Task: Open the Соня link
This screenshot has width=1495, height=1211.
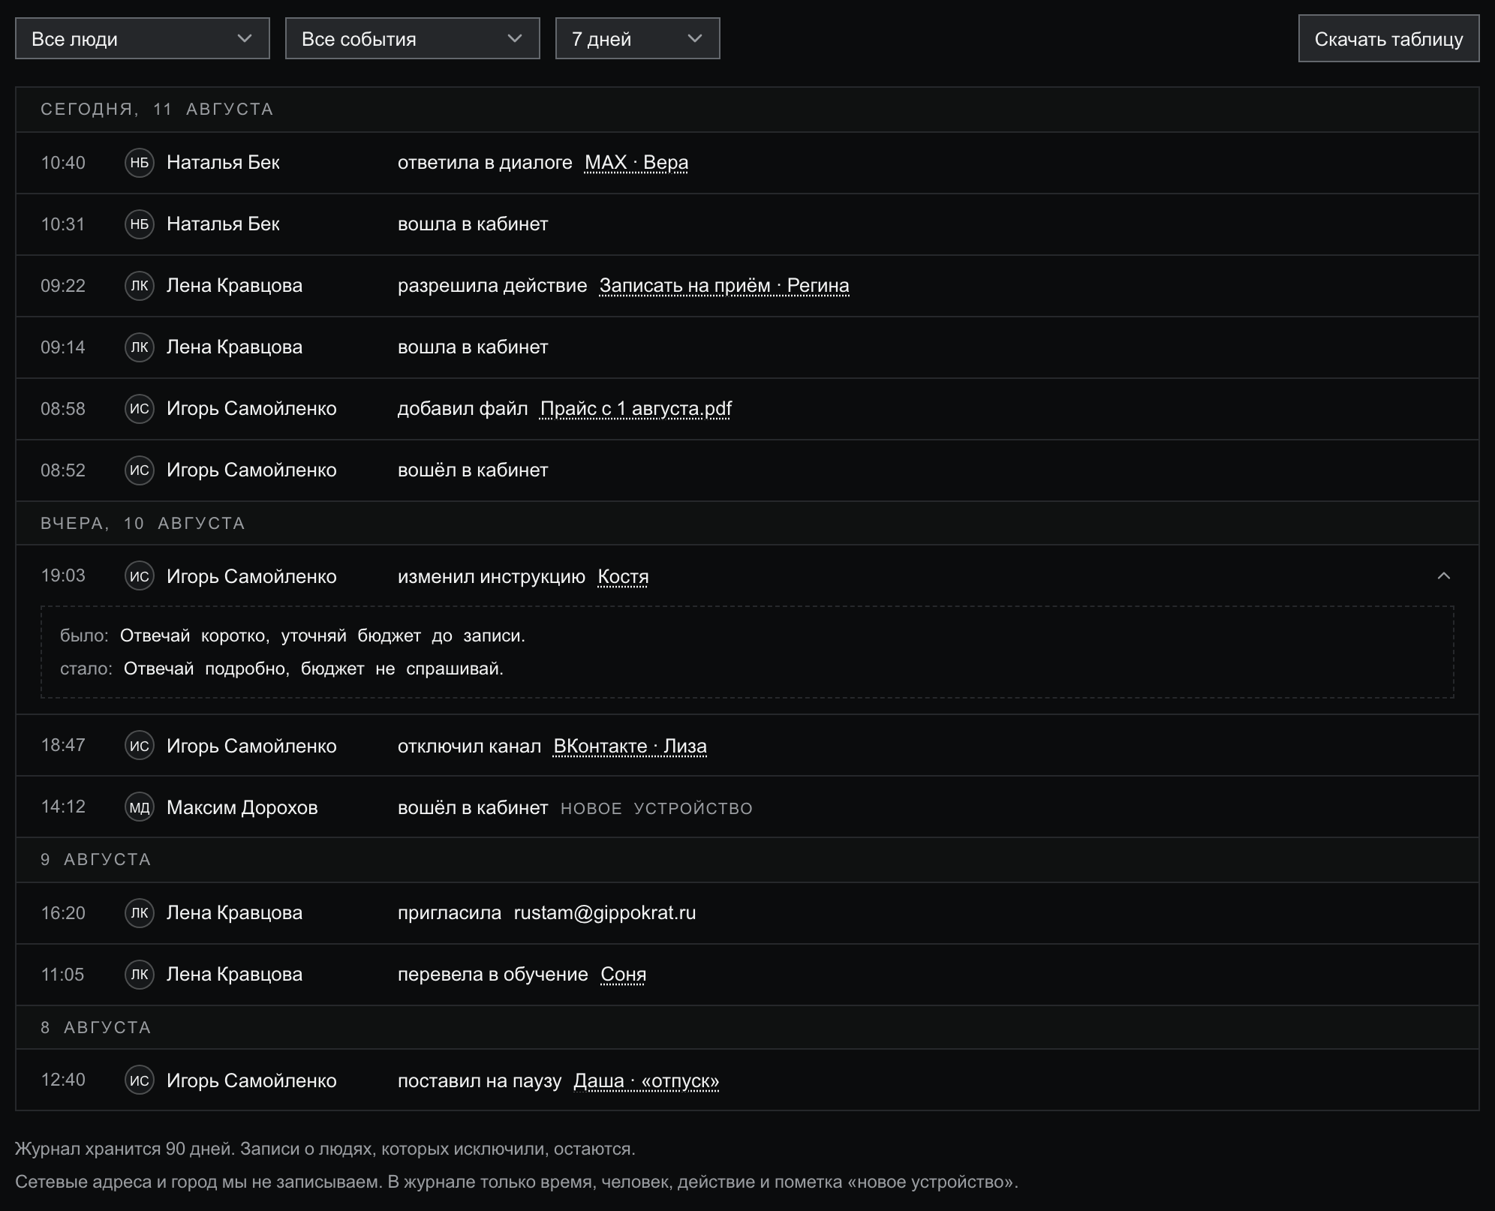Action: point(623,975)
